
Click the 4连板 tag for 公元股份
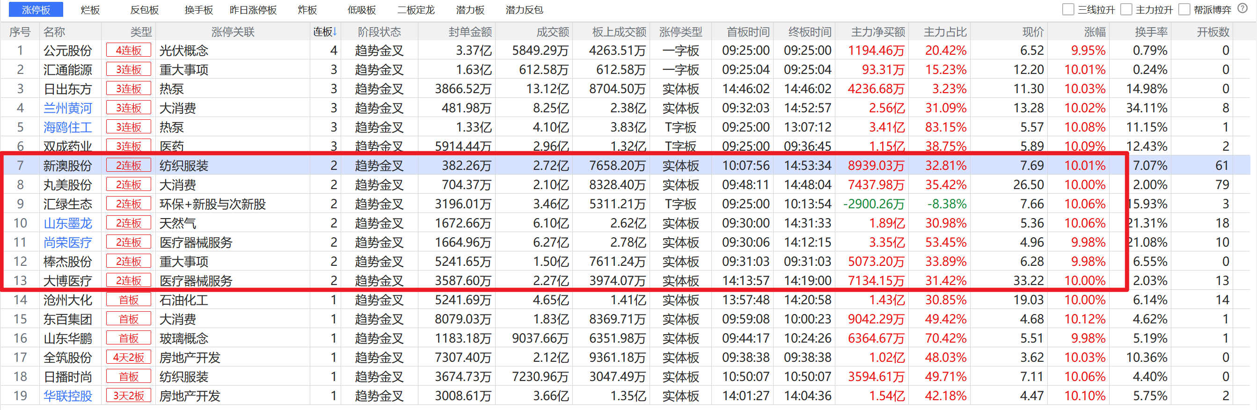pos(129,50)
